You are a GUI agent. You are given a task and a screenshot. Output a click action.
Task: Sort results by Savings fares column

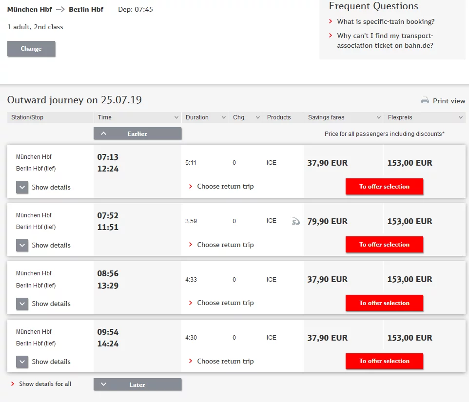click(343, 117)
